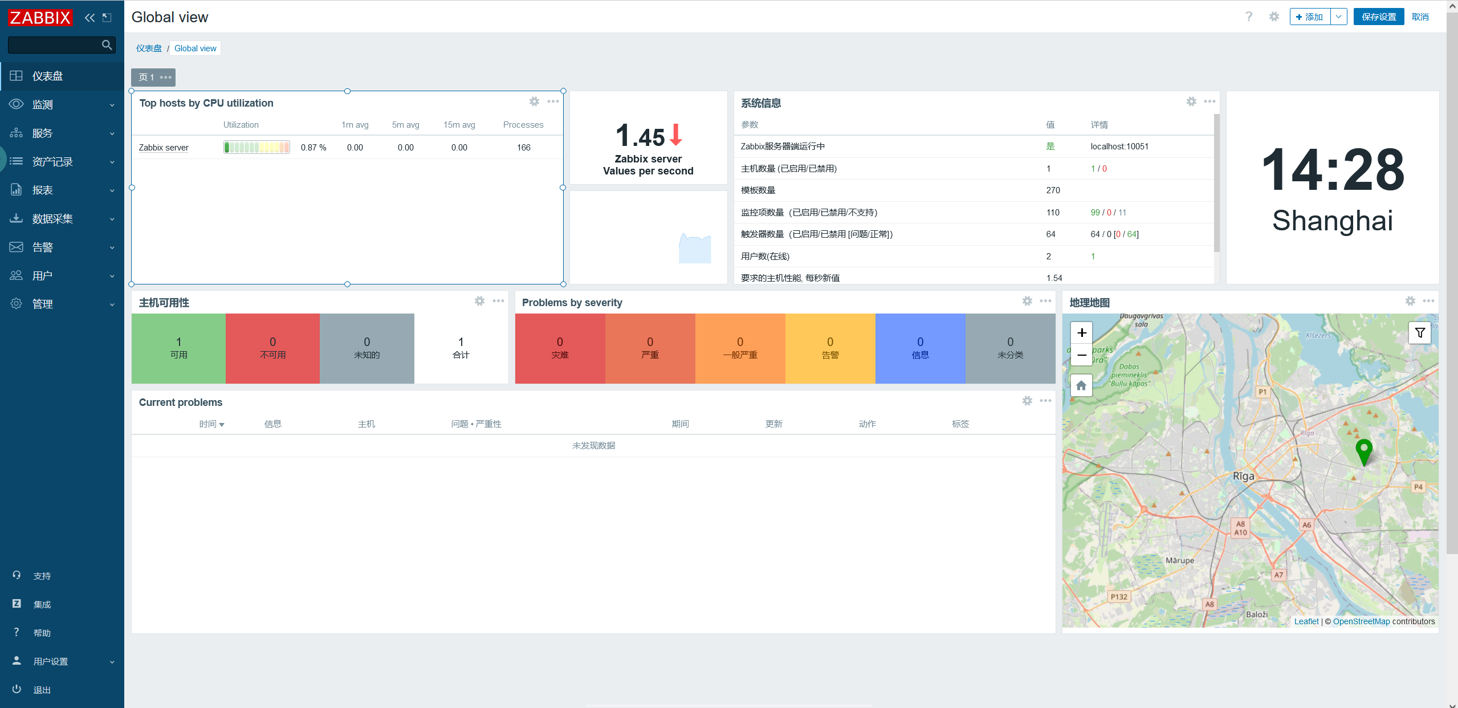Zoom in on the geomap
This screenshot has width=1458, height=708.
(1081, 333)
